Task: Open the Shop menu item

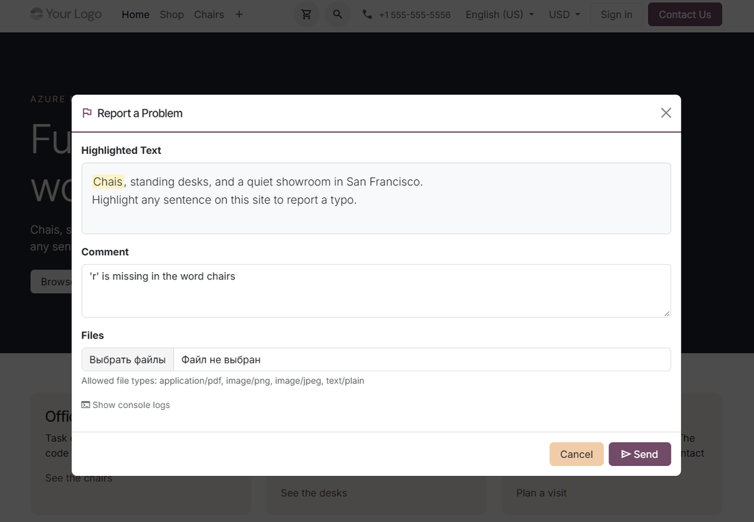Action: tap(171, 15)
